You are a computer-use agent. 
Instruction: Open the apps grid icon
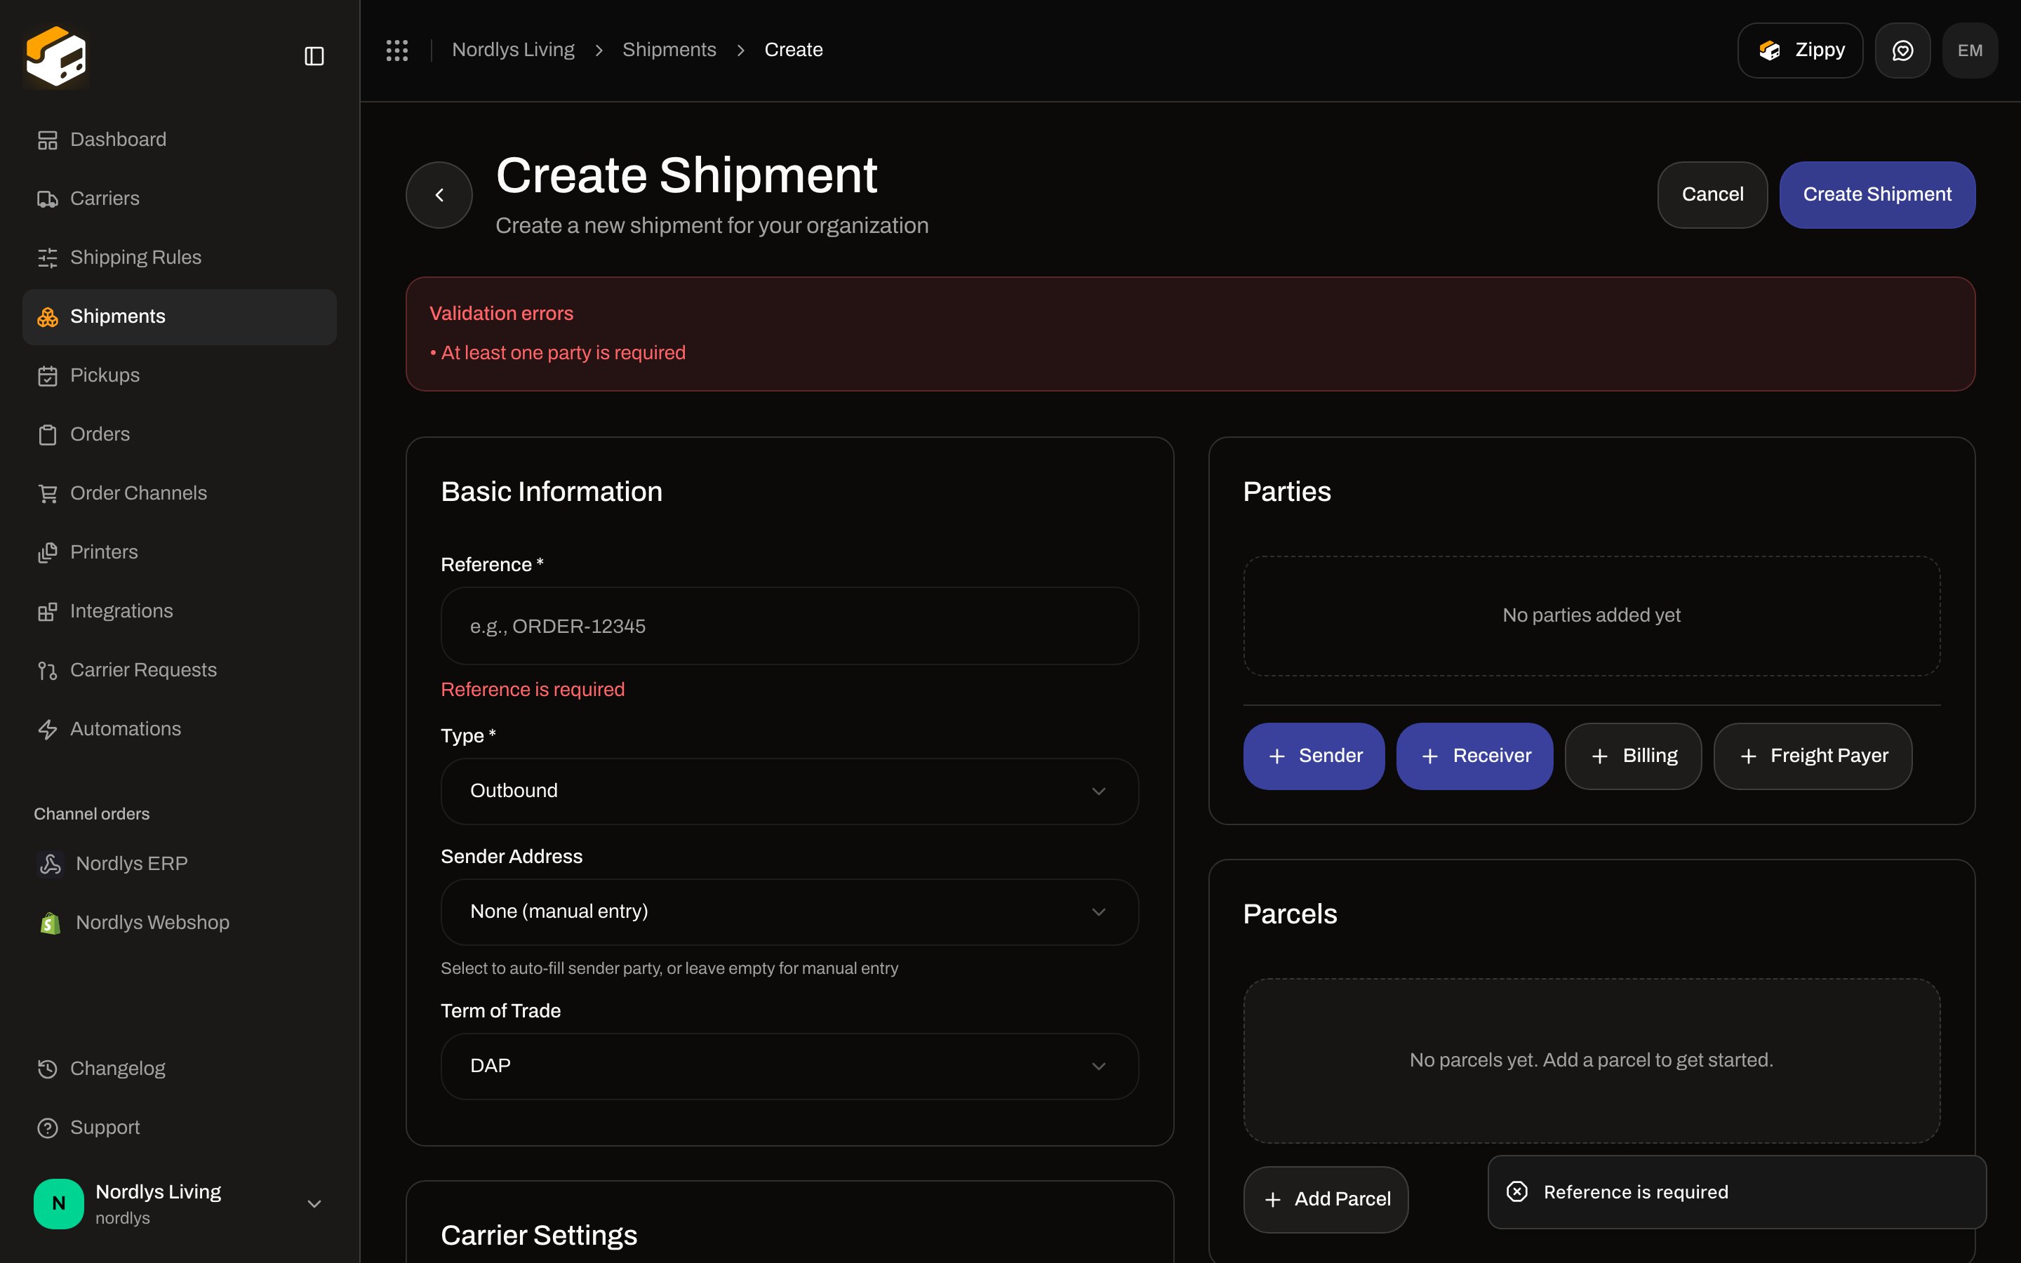[397, 50]
